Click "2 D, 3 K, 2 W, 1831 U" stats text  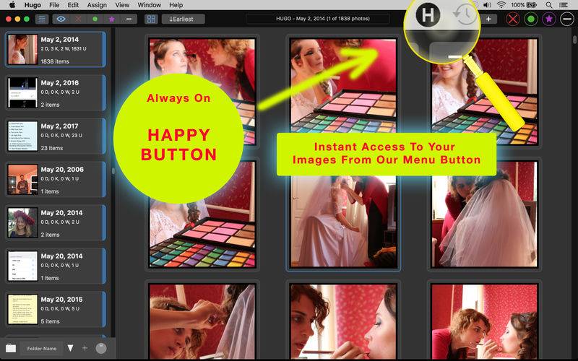[64, 48]
